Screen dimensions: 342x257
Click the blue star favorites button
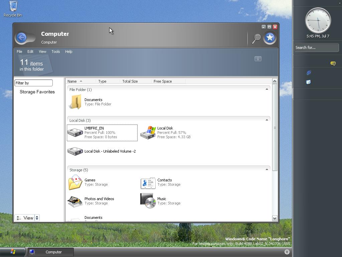[x=270, y=38]
